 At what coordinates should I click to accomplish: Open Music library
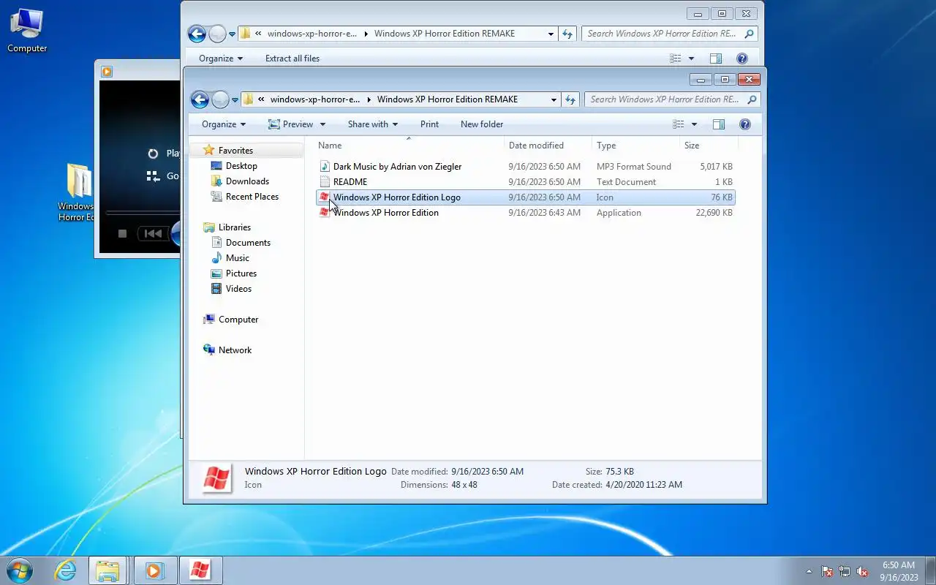(237, 258)
